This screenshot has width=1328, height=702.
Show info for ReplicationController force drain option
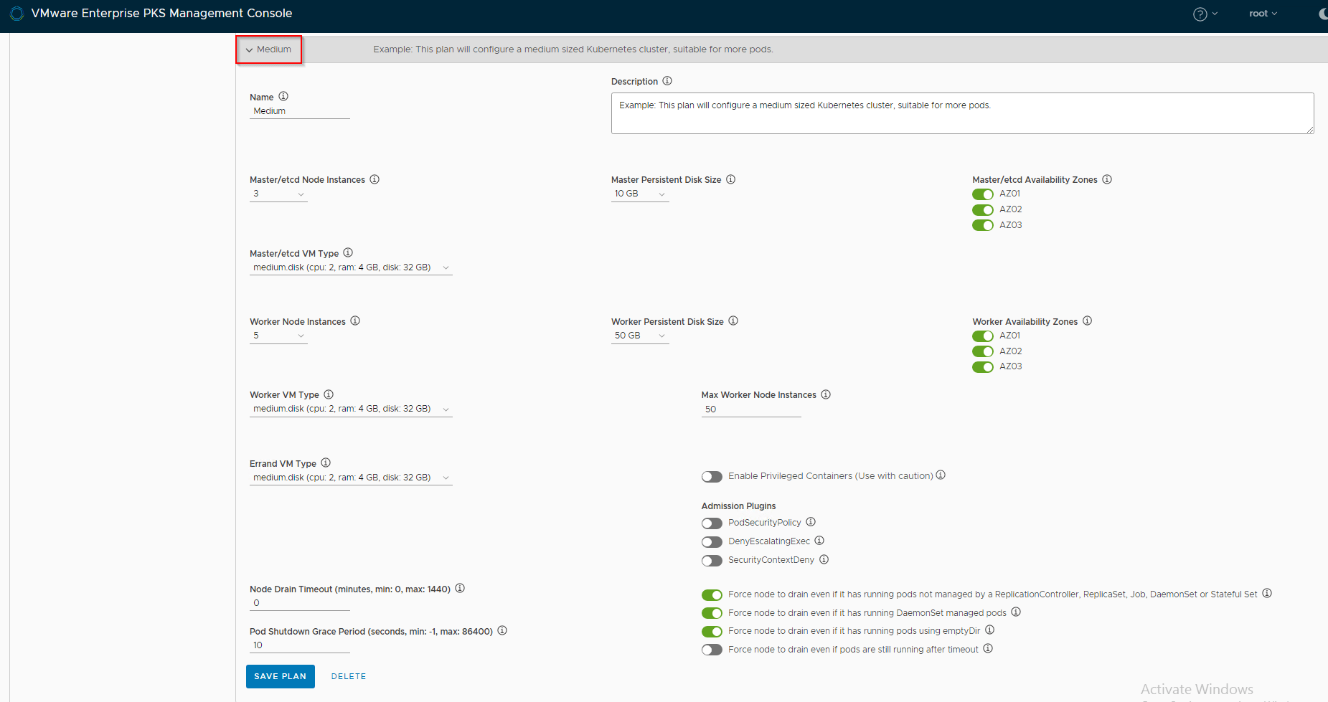1267,593
